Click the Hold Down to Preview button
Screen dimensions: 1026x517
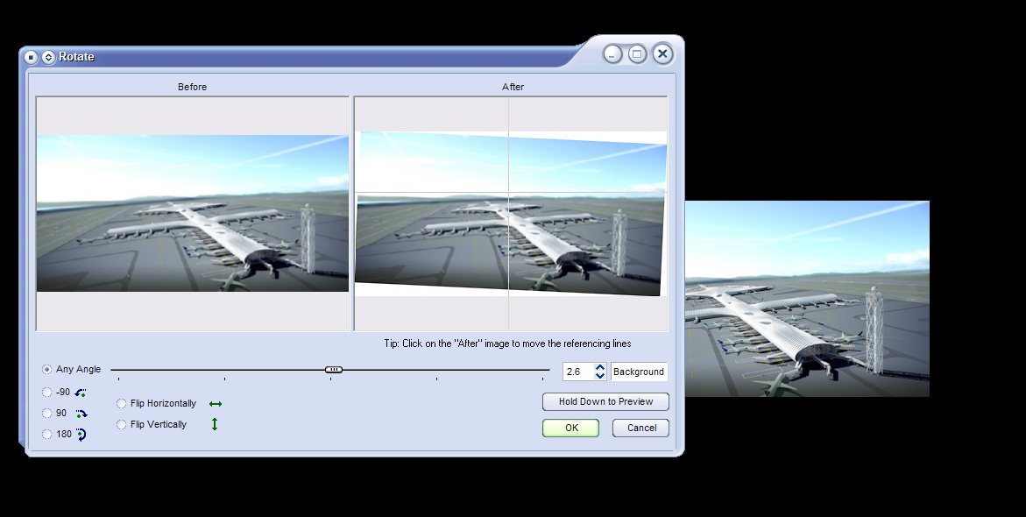pos(606,401)
